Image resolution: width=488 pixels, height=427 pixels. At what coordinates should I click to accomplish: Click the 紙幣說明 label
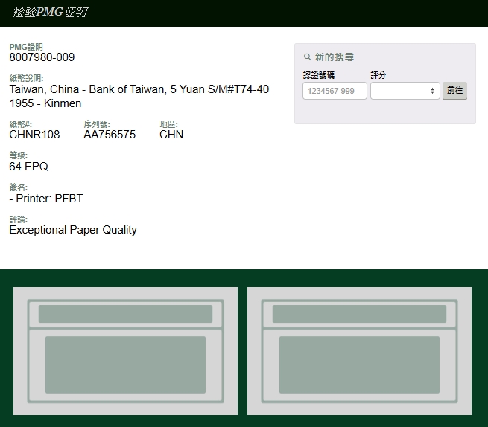27,78
